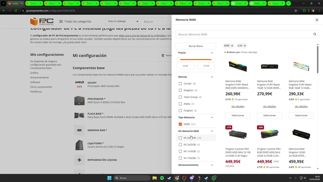Screen dimensions: 323x182
Task: Check the Kit 2x32GB filter
Action: coord(180,145)
